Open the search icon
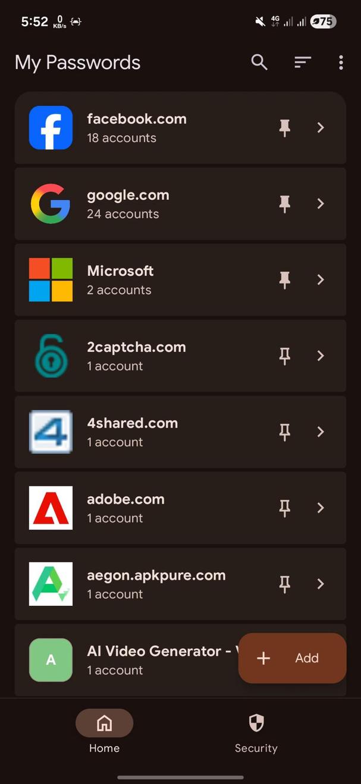 [259, 62]
